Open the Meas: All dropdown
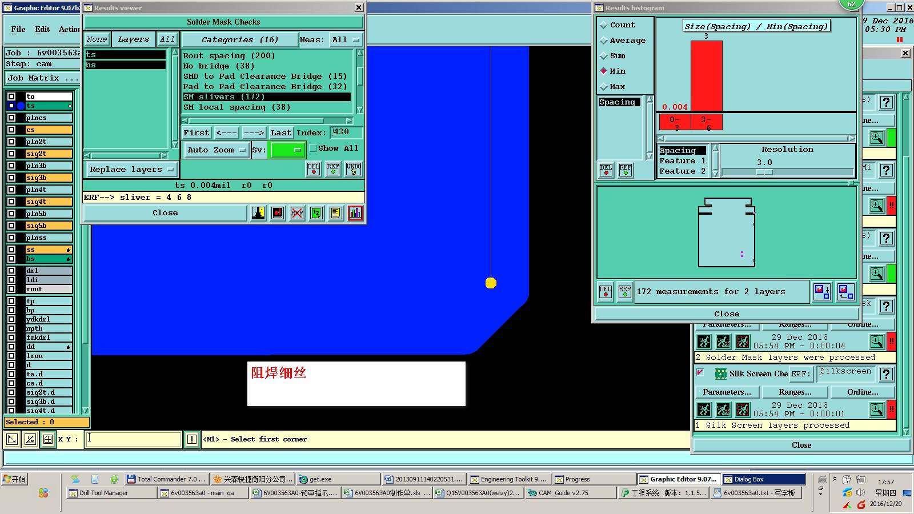This screenshot has width=914, height=514. [346, 39]
